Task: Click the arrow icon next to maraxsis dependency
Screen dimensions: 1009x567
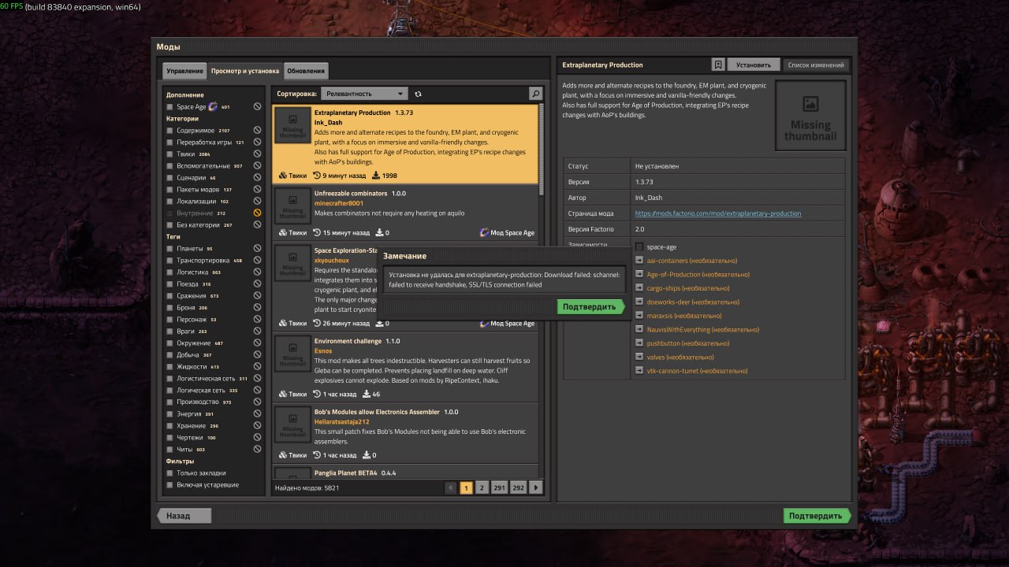Action: point(639,316)
